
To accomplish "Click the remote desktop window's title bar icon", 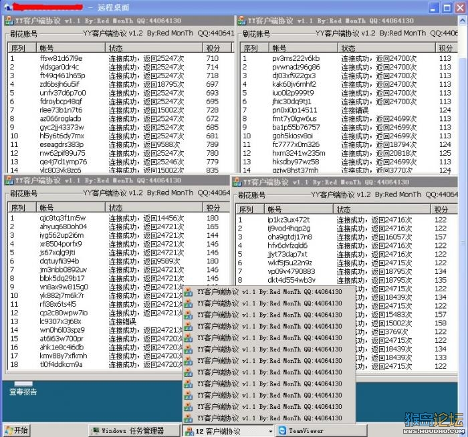I will (x=8, y=7).
